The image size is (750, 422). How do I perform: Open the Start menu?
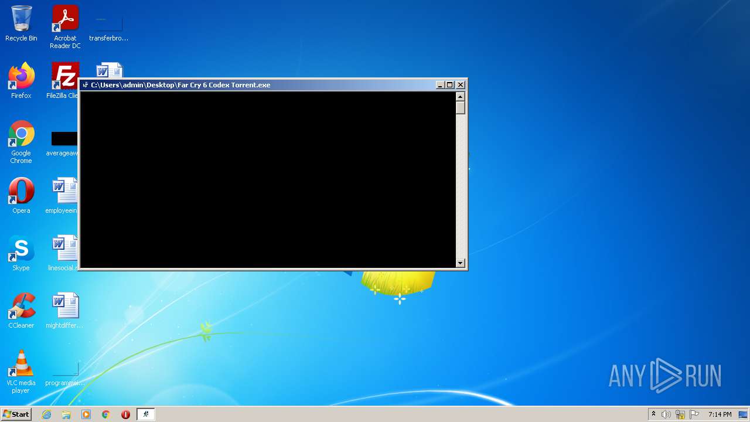point(16,414)
